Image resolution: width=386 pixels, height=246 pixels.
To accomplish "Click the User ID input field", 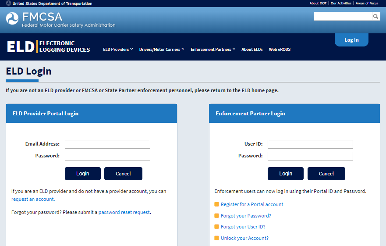I will pyautogui.click(x=310, y=144).
